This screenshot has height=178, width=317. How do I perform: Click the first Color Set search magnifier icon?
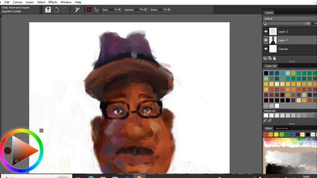265,121
